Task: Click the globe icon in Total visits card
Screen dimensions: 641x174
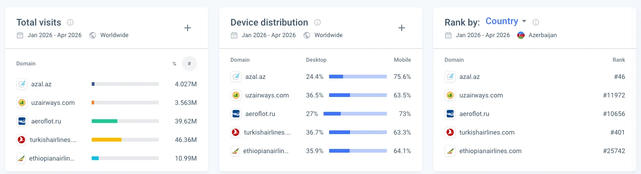Action: [92, 35]
